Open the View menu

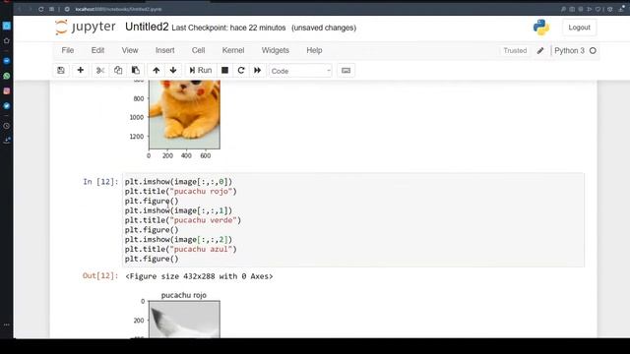[x=130, y=50]
